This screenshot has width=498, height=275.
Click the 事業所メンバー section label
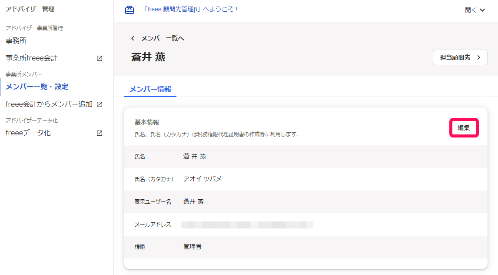24,74
